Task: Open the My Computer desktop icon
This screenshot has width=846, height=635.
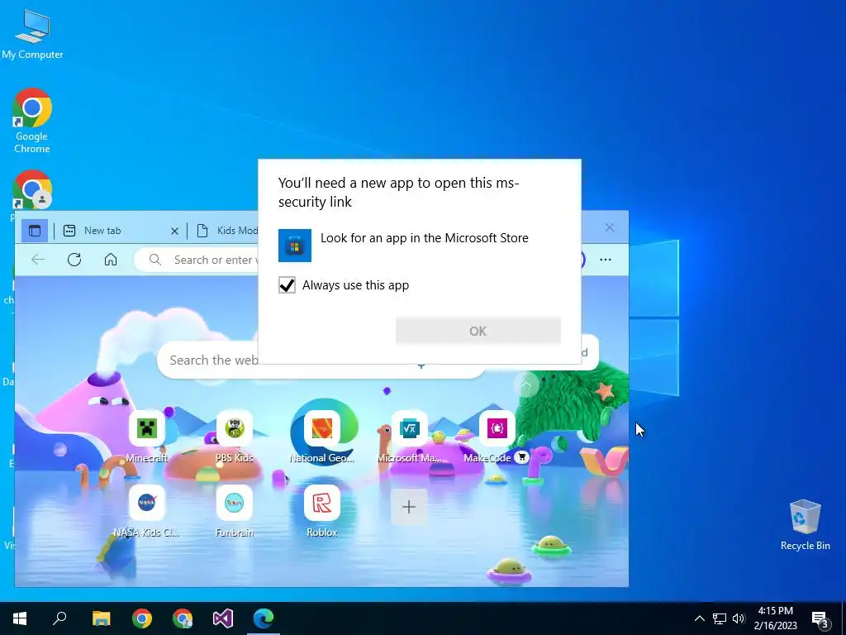Action: point(32,34)
